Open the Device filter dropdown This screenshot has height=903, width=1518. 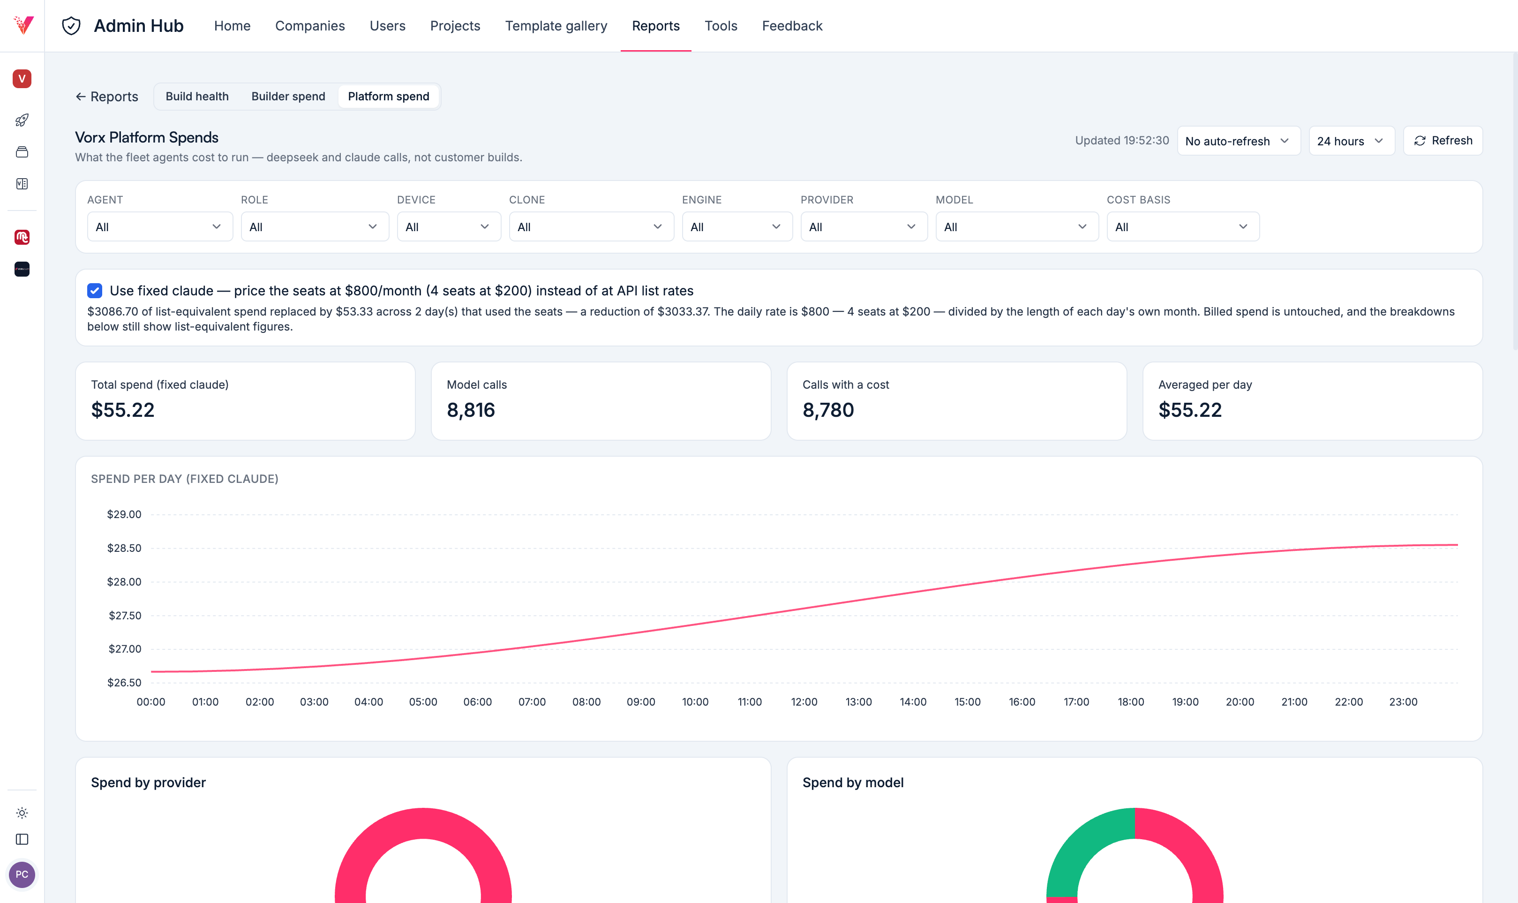pos(449,226)
